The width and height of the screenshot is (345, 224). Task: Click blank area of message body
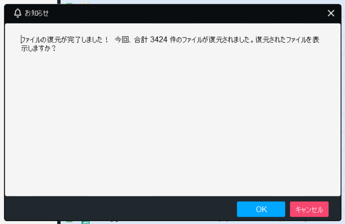[x=173, y=123]
